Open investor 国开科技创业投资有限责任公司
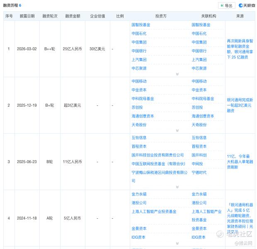 coord(158,155)
